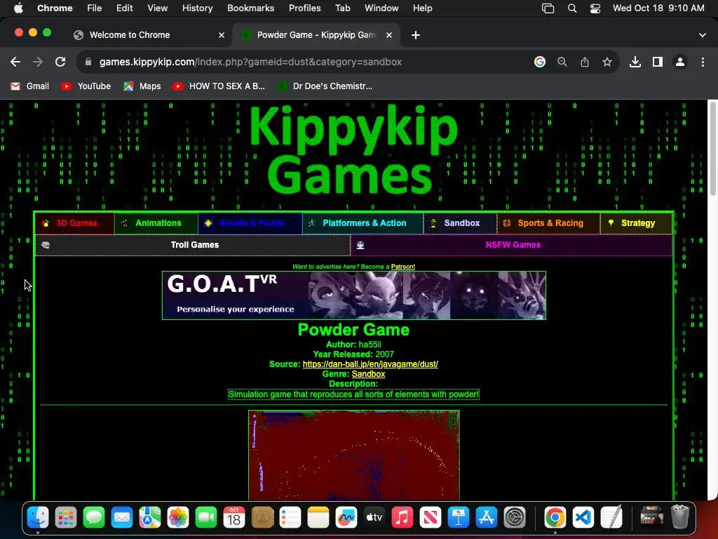Open the Chrome File menu
This screenshot has width=718, height=539.
pos(95,8)
